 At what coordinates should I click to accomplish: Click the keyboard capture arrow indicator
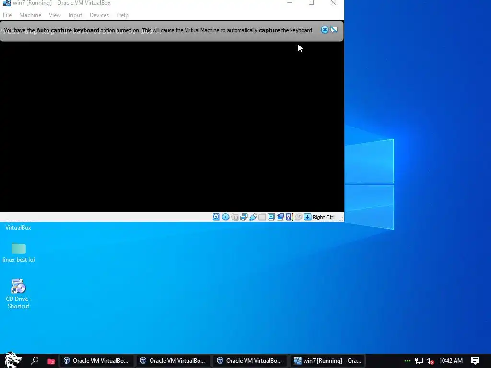click(x=307, y=217)
